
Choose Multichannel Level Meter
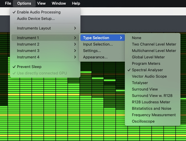pos(153,51)
